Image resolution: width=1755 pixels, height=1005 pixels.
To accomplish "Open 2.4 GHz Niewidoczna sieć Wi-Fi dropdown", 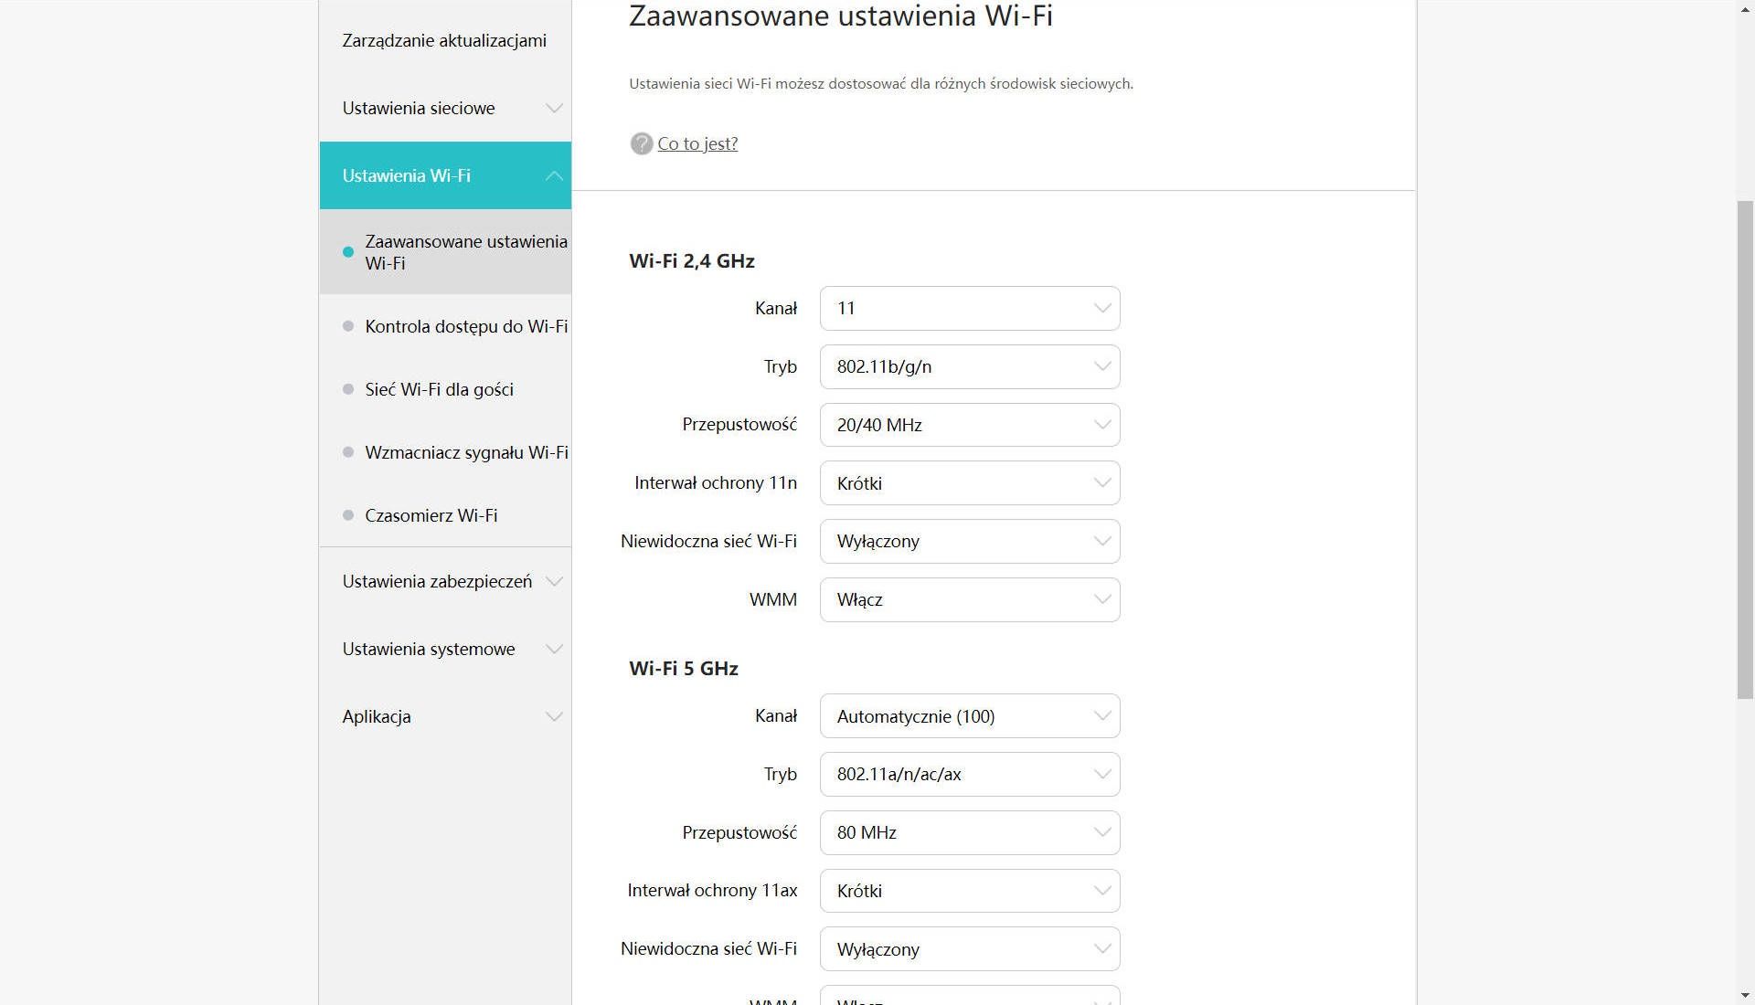I will (x=970, y=541).
